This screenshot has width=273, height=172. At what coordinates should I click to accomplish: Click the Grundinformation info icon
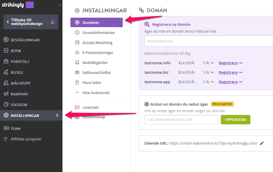coord(77,33)
